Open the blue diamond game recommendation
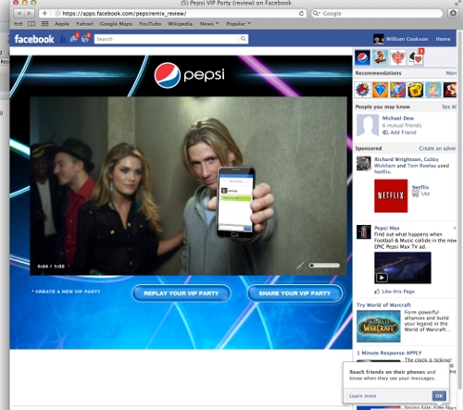The height and width of the screenshot is (410, 463). click(380, 90)
